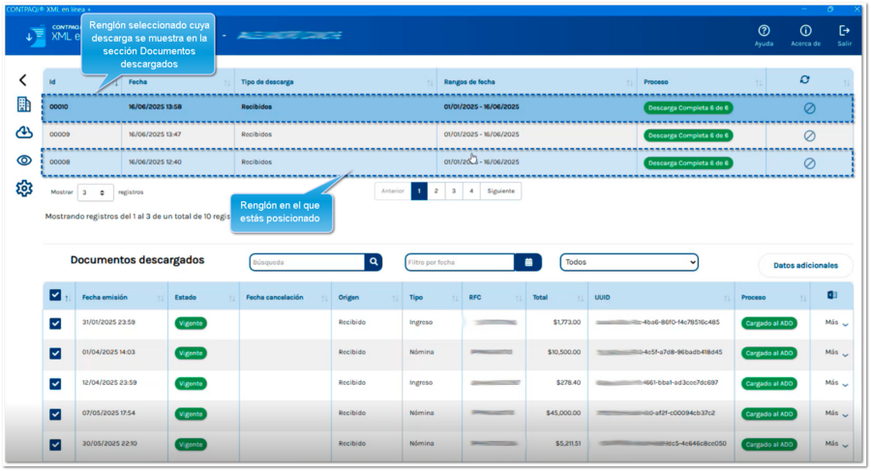Go to page 2 of downloads
This screenshot has width=871, height=471.
click(436, 191)
